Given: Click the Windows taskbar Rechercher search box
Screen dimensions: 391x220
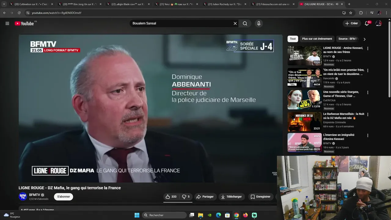Looking at the screenshot, I should click(x=165, y=215).
